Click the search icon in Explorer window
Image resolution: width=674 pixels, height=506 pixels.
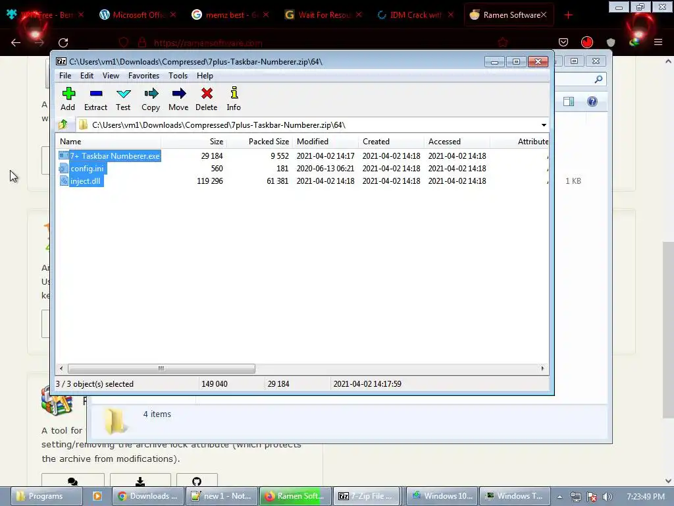pyautogui.click(x=598, y=79)
